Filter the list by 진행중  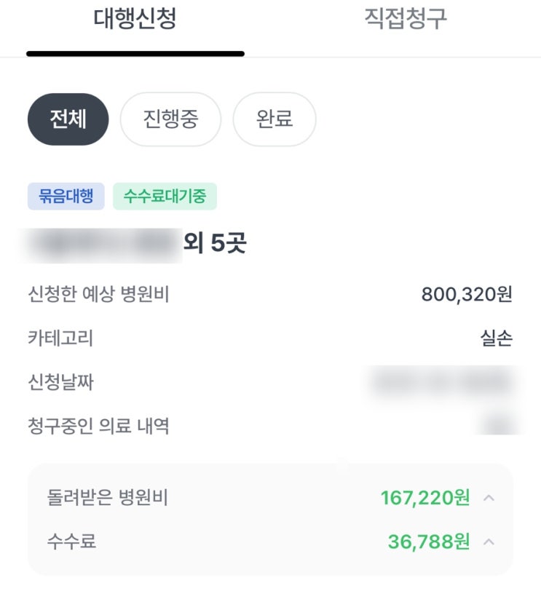[x=170, y=119]
